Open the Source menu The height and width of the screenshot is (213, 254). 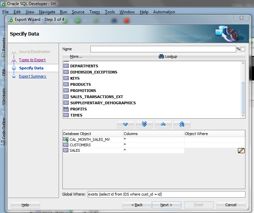pyautogui.click(x=78, y=12)
